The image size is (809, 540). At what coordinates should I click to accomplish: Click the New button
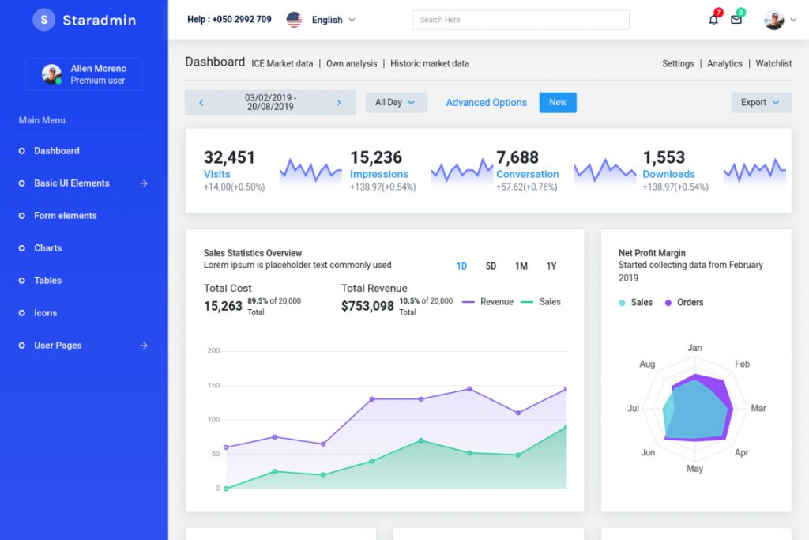click(558, 102)
